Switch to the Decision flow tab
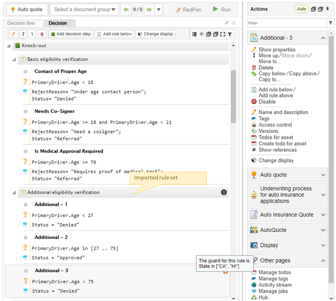336x301 pixels. coord(21,23)
